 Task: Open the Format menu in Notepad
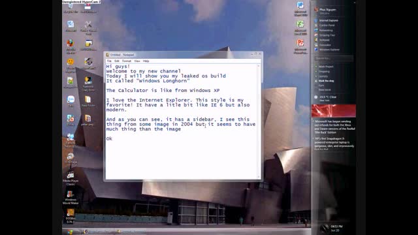click(x=127, y=61)
